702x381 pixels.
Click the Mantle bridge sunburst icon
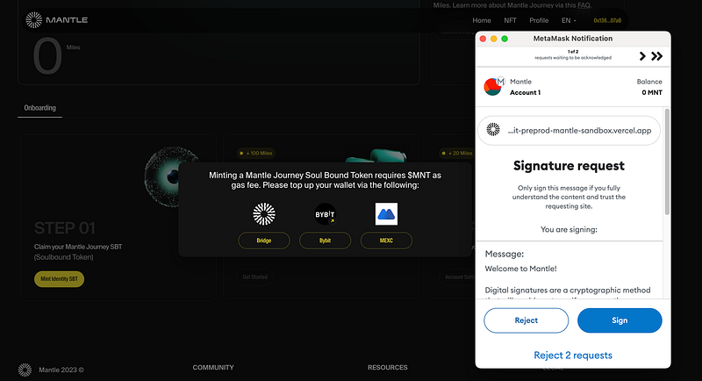(x=264, y=214)
